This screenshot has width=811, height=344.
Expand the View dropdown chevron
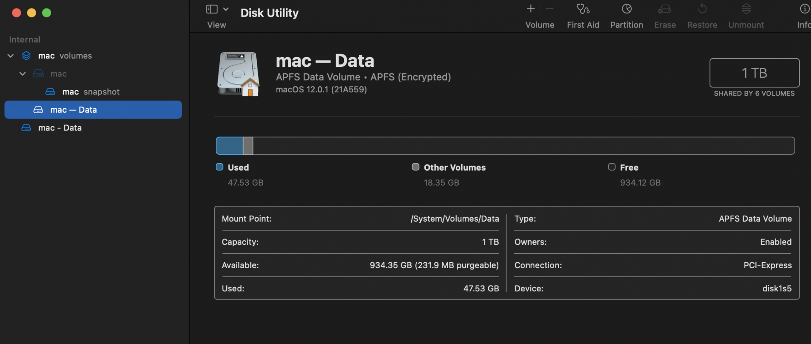click(226, 9)
